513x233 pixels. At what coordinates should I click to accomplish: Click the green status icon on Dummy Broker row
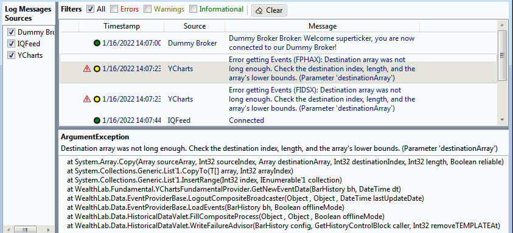coord(97,43)
